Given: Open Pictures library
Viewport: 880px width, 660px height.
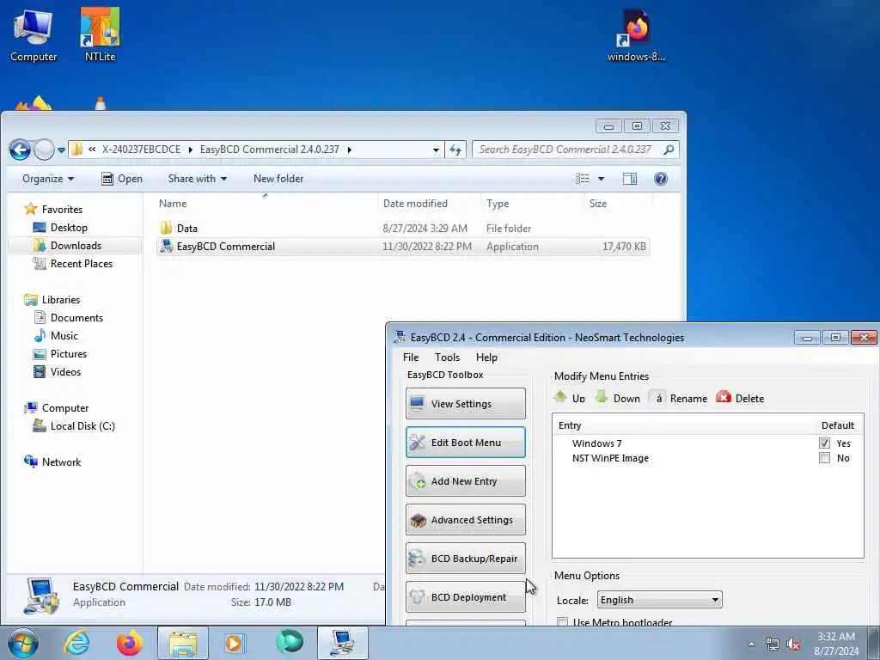Looking at the screenshot, I should tap(69, 353).
